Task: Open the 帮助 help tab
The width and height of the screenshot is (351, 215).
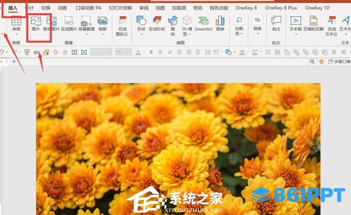Action: click(198, 8)
